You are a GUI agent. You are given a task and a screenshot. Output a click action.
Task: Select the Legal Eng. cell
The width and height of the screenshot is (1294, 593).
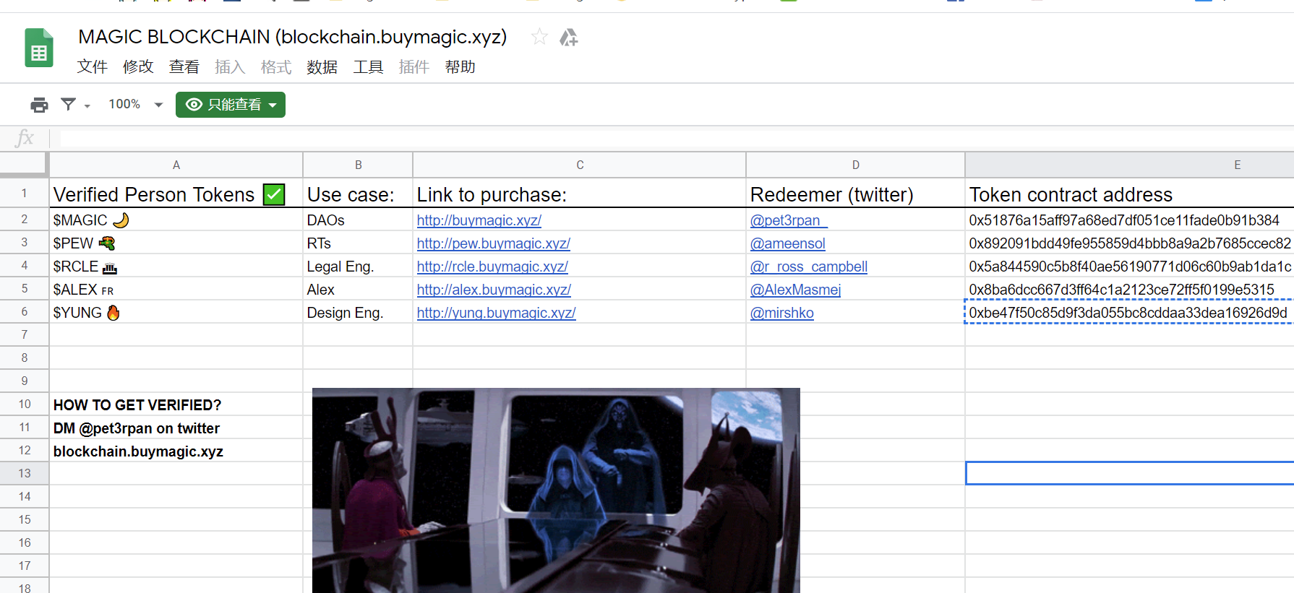tap(359, 267)
